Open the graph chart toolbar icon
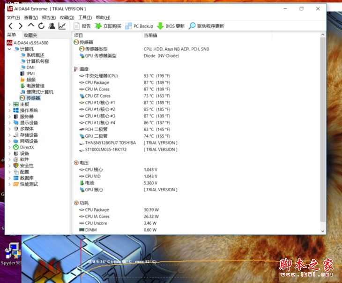 62,26
